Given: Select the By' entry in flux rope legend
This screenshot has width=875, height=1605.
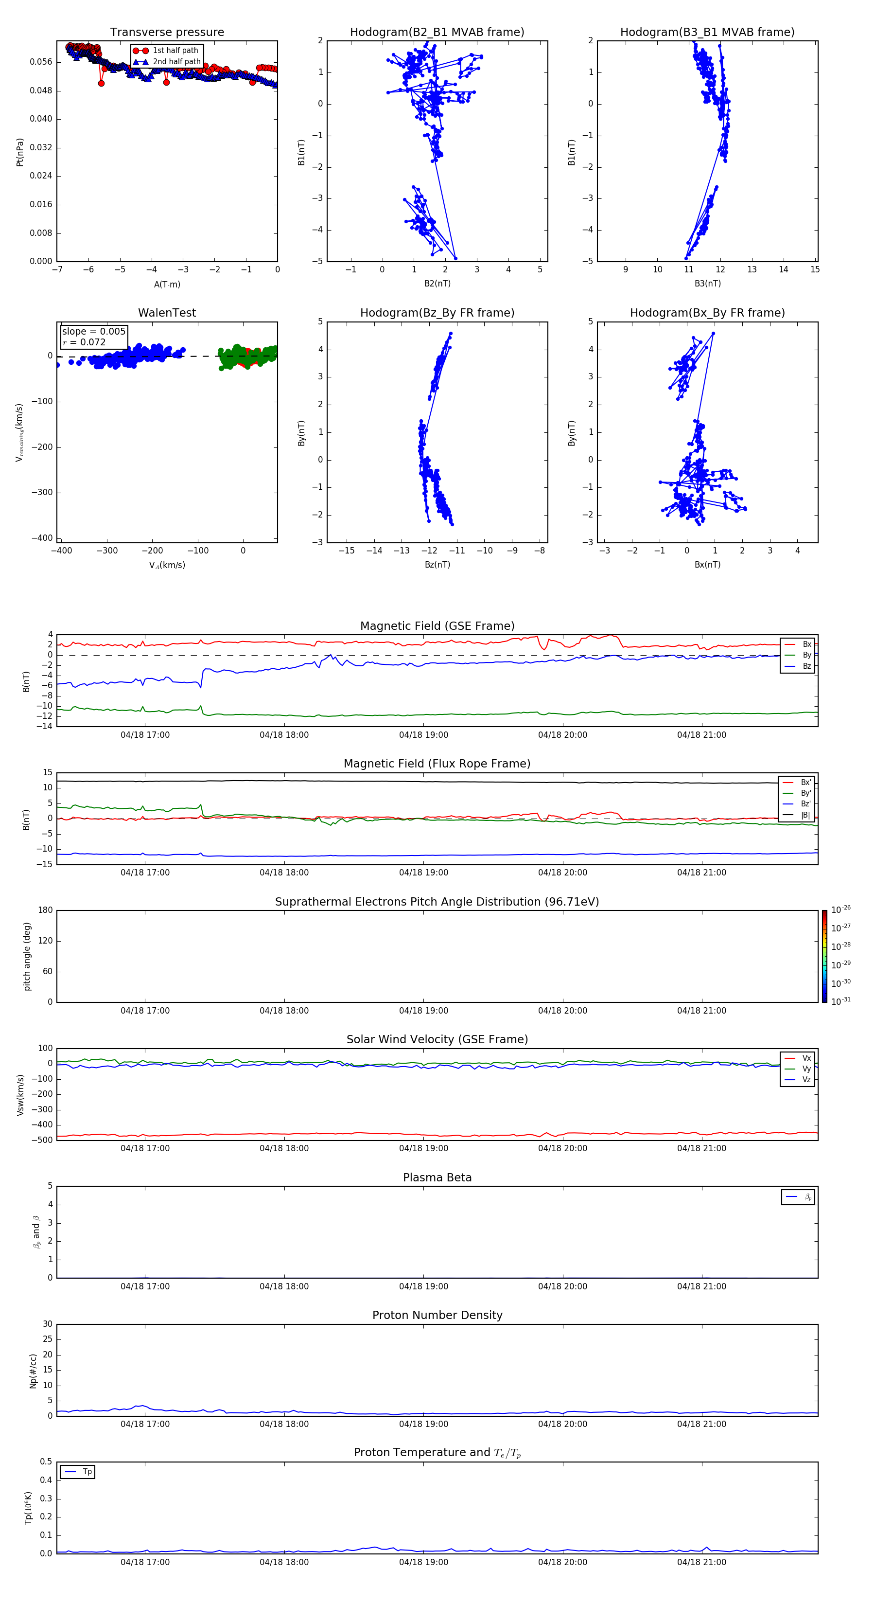Looking at the screenshot, I should click(797, 793).
